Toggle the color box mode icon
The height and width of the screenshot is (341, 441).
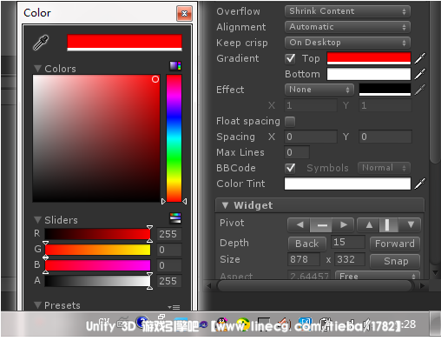(175, 66)
